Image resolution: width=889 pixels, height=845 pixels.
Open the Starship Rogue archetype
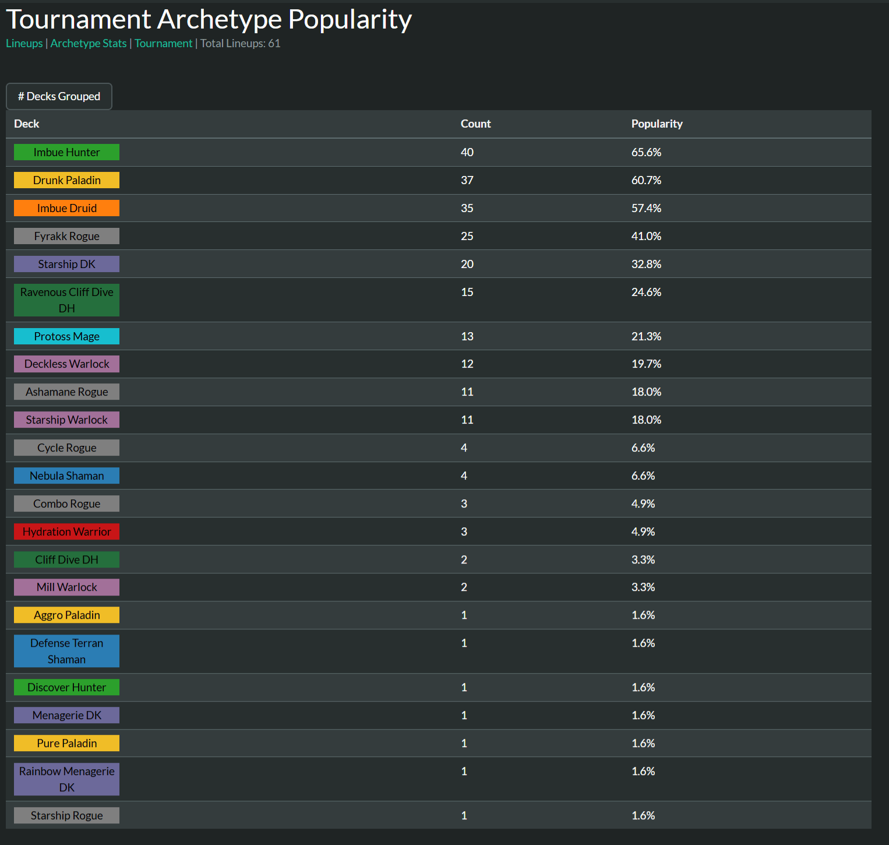(x=66, y=816)
